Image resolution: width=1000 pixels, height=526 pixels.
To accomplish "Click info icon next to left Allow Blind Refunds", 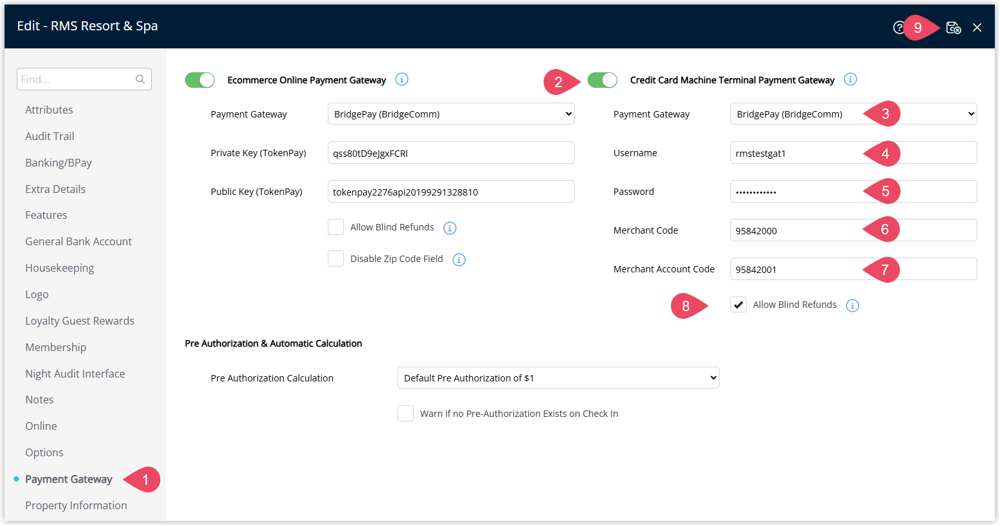I will [x=450, y=228].
